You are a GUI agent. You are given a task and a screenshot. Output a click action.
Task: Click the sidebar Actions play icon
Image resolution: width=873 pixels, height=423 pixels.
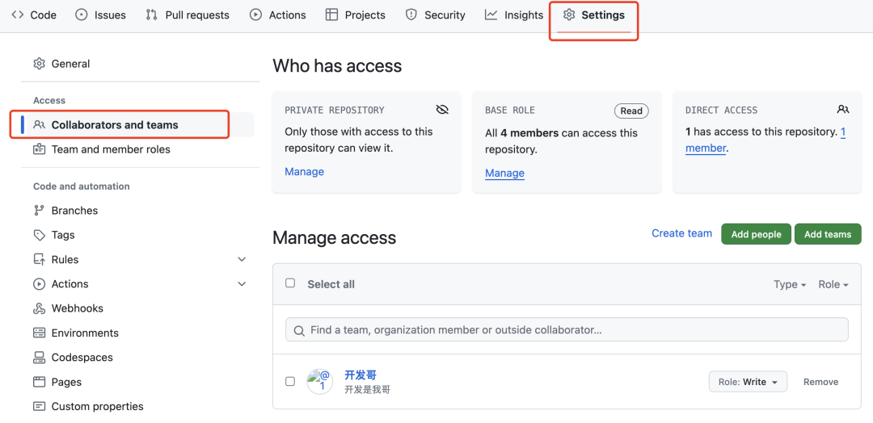[39, 284]
